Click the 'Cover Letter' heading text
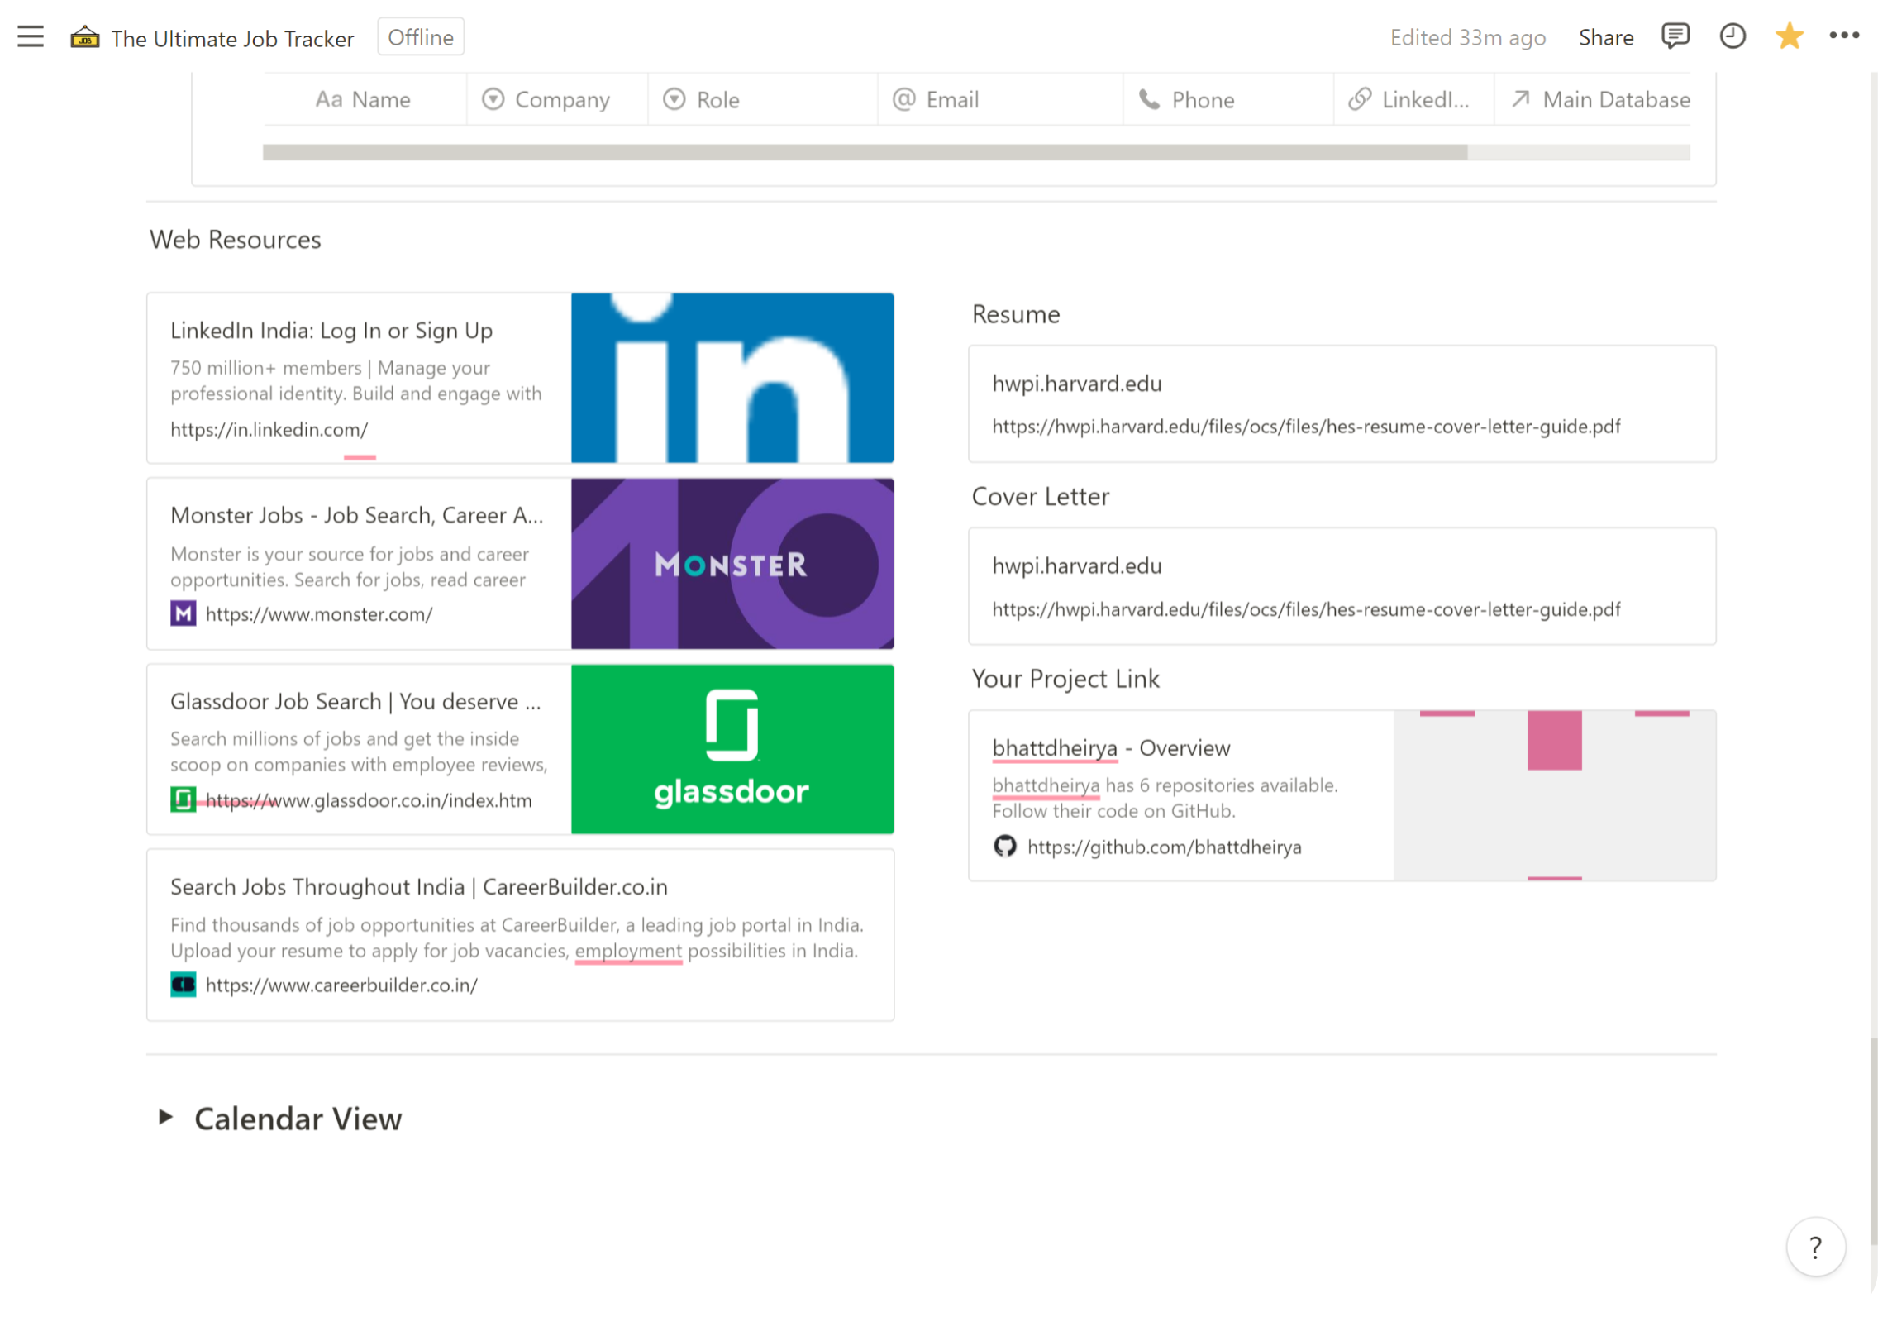 point(1040,497)
